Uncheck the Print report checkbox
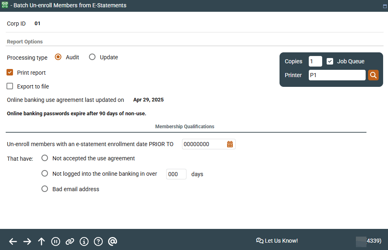This screenshot has width=388, height=250. pyautogui.click(x=10, y=73)
